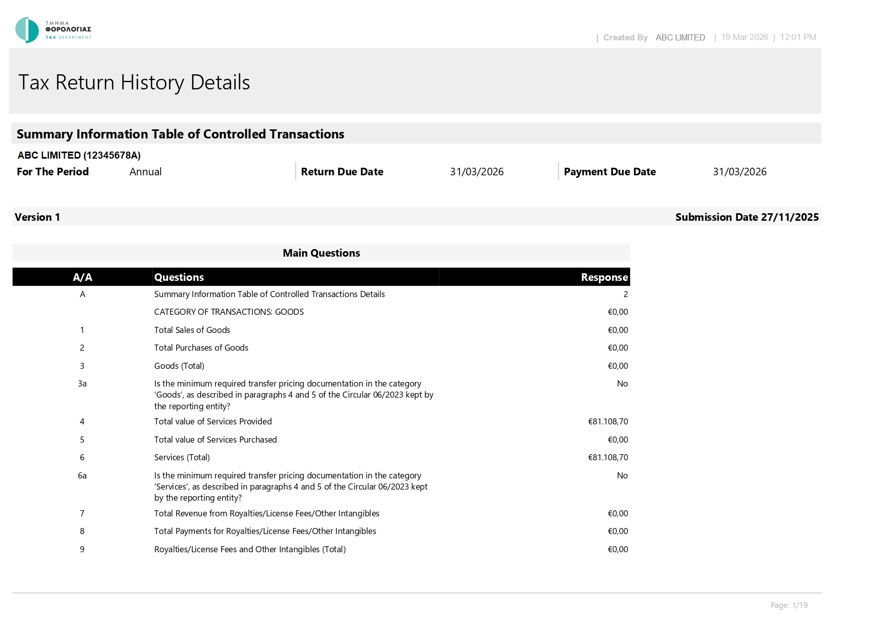887x627 pixels.
Task: Select the Total value of Services Purchased row
Action: (x=321, y=440)
